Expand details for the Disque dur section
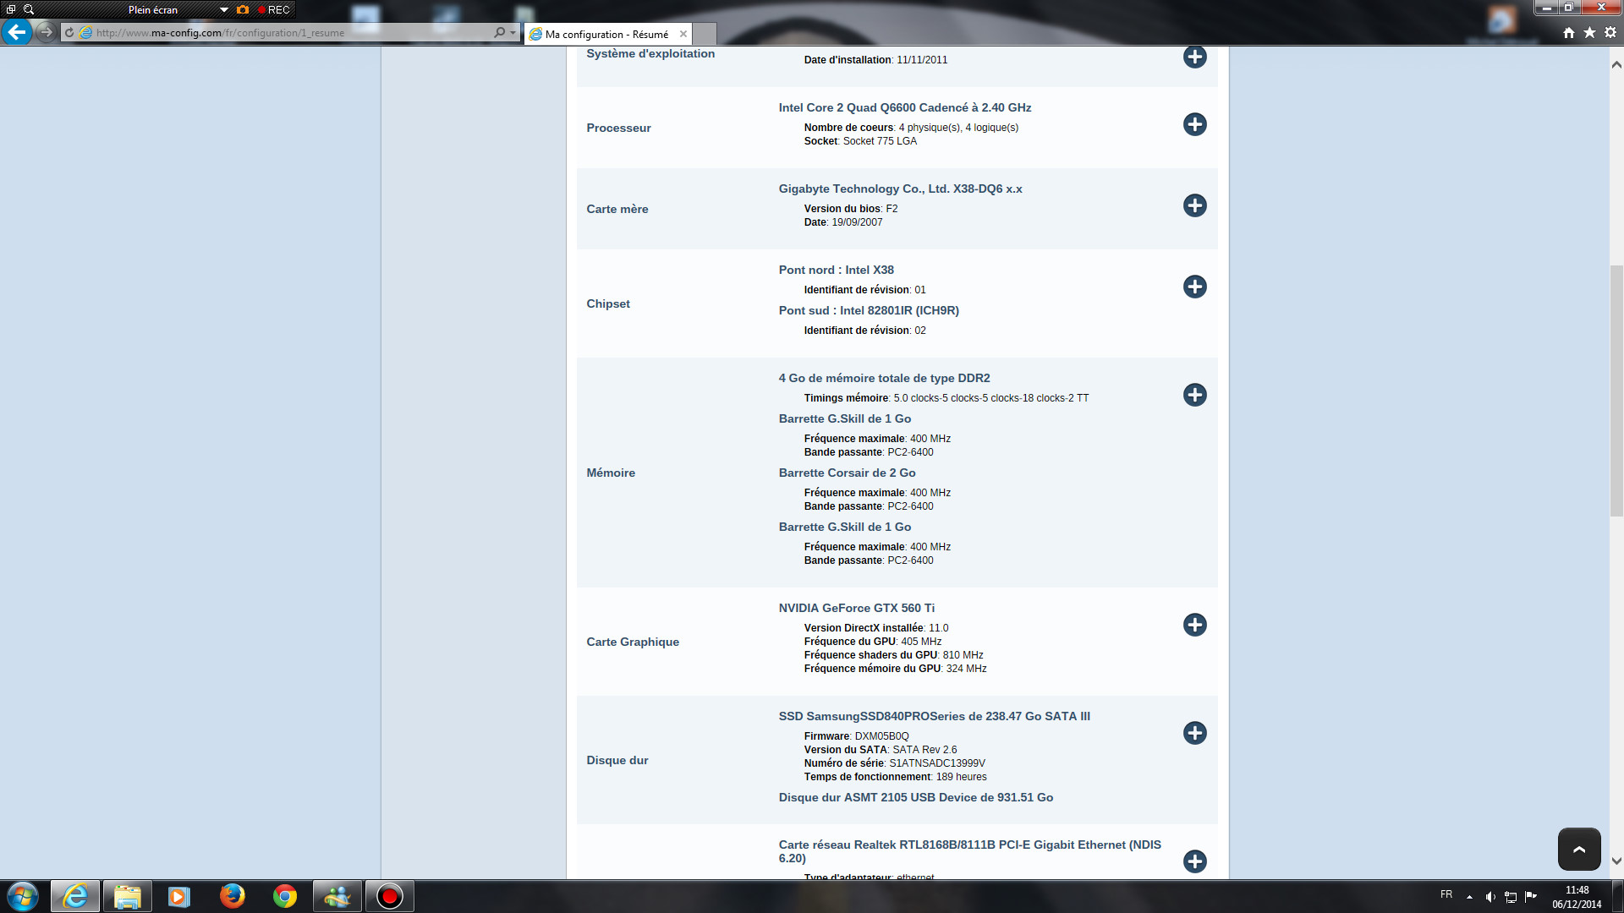Screen dimensions: 1624x913 pyautogui.click(x=1194, y=733)
